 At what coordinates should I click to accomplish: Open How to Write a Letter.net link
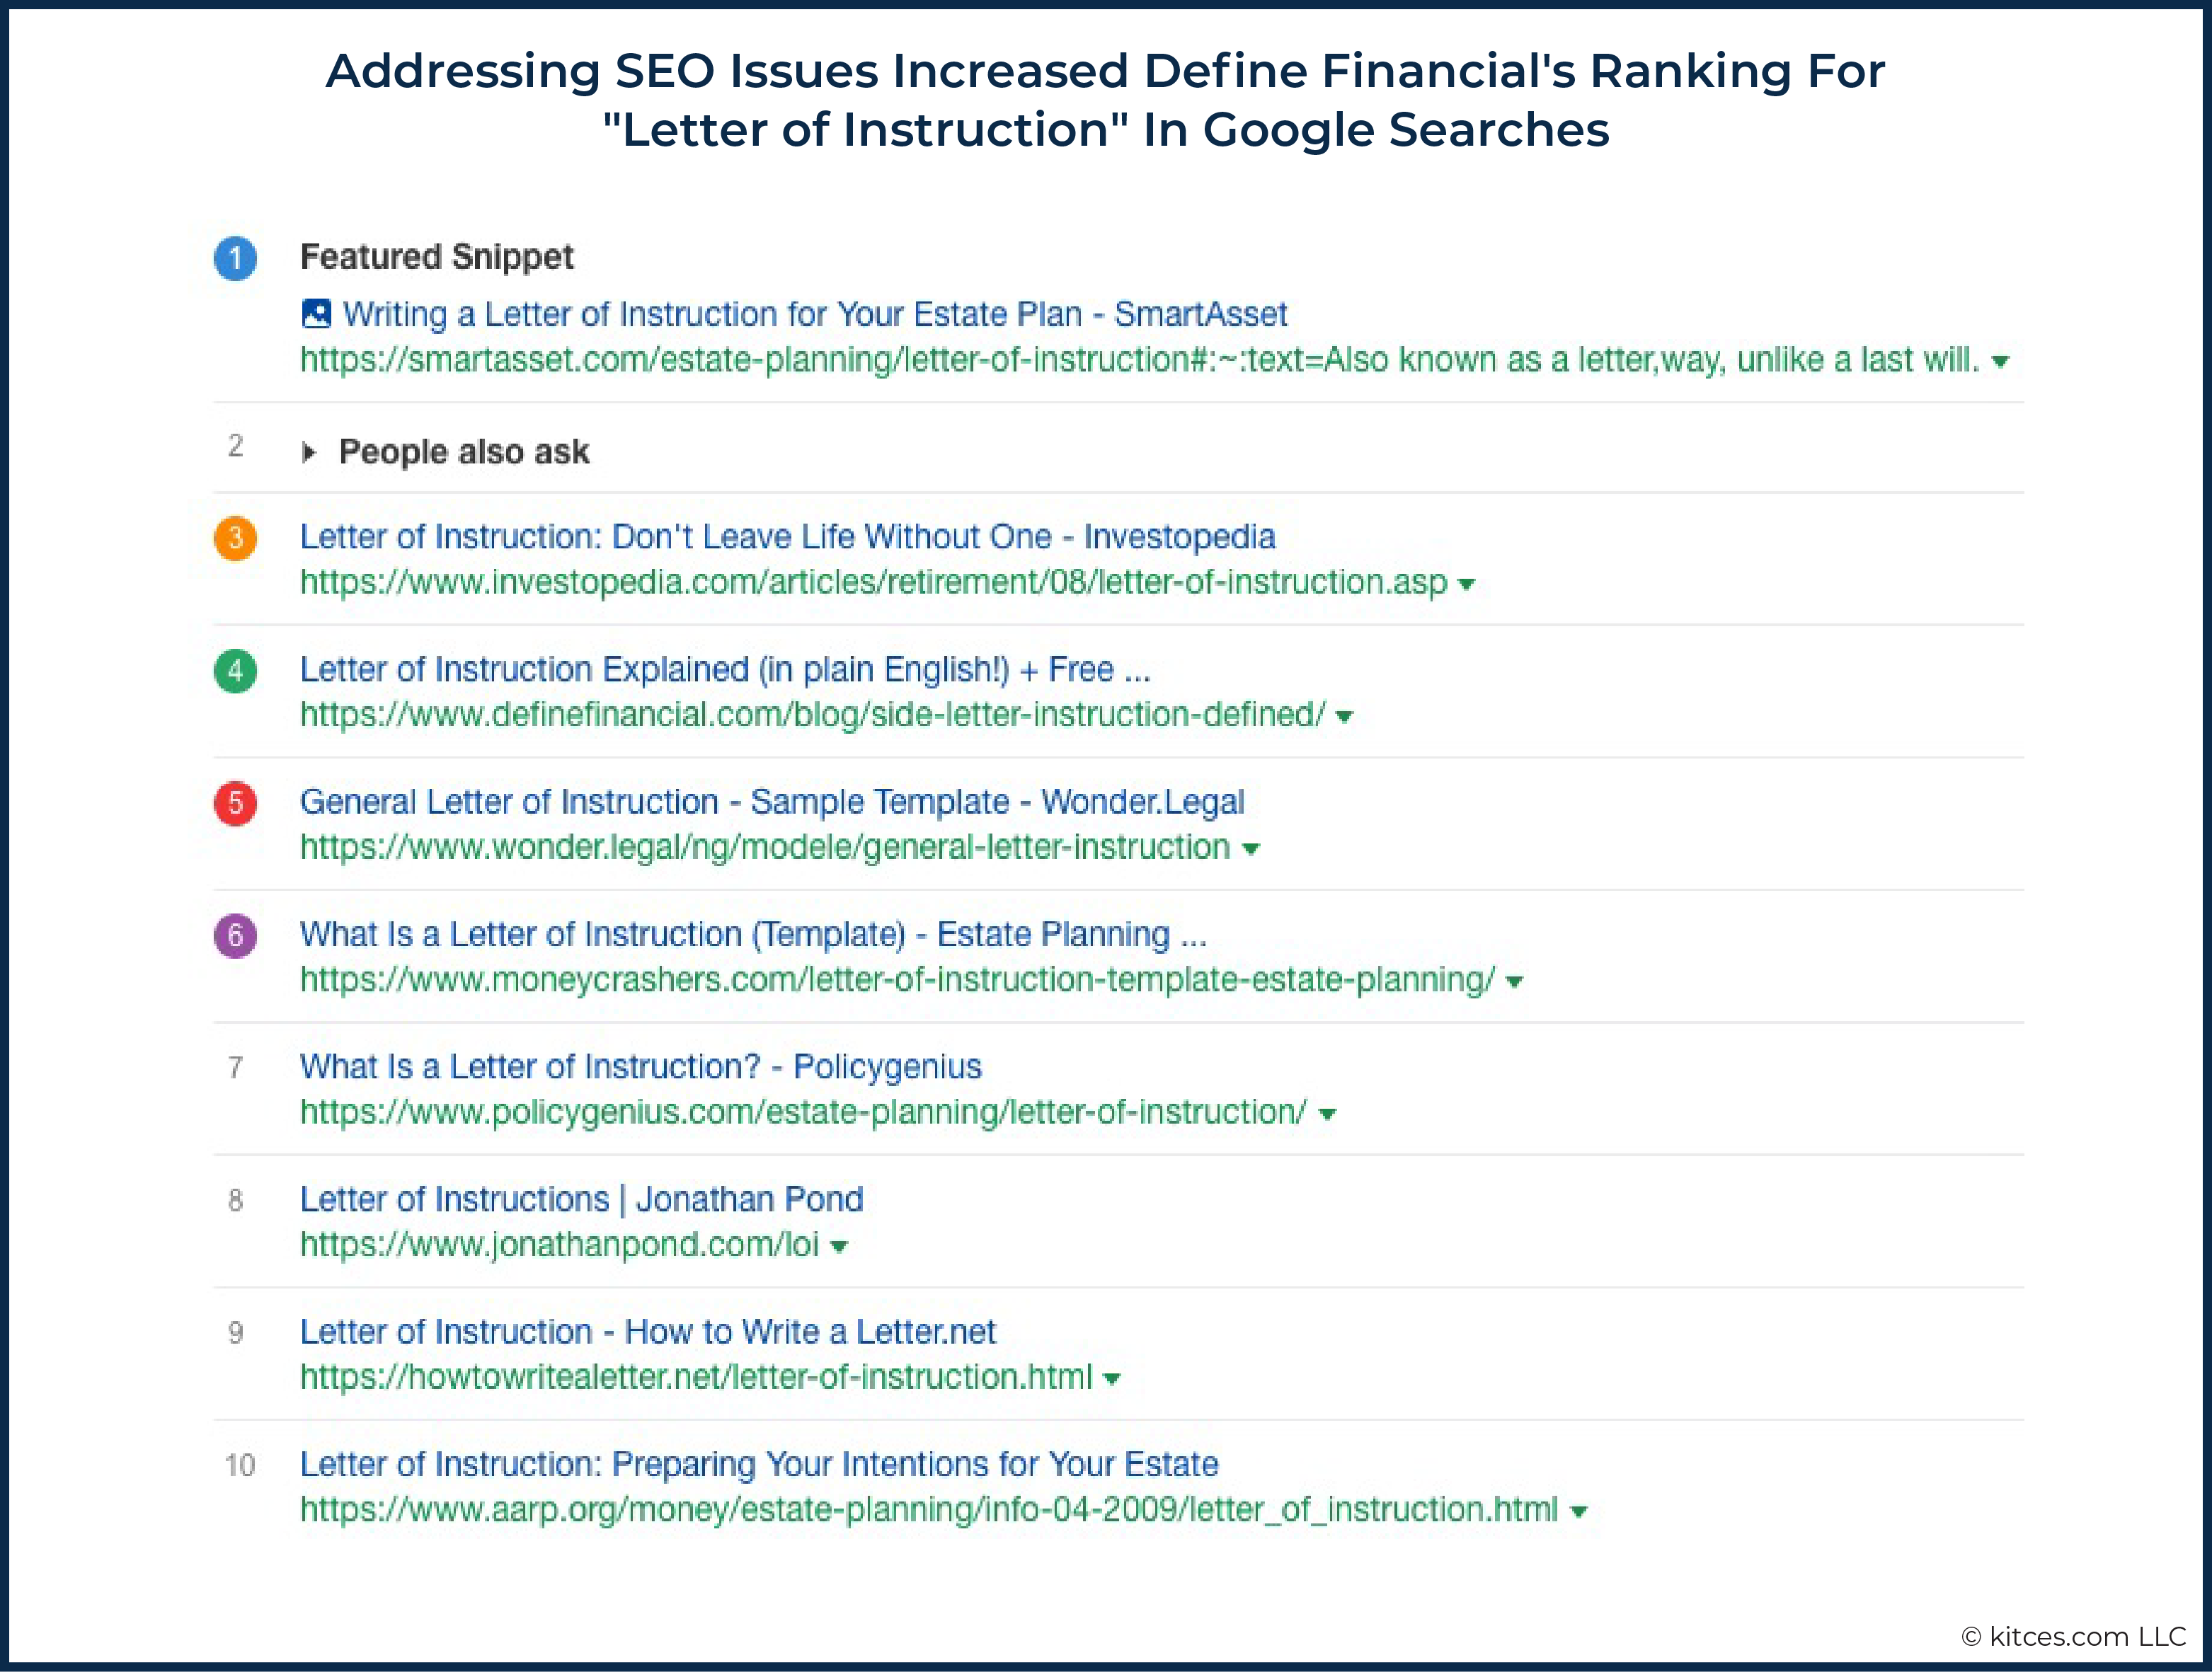point(648,1332)
